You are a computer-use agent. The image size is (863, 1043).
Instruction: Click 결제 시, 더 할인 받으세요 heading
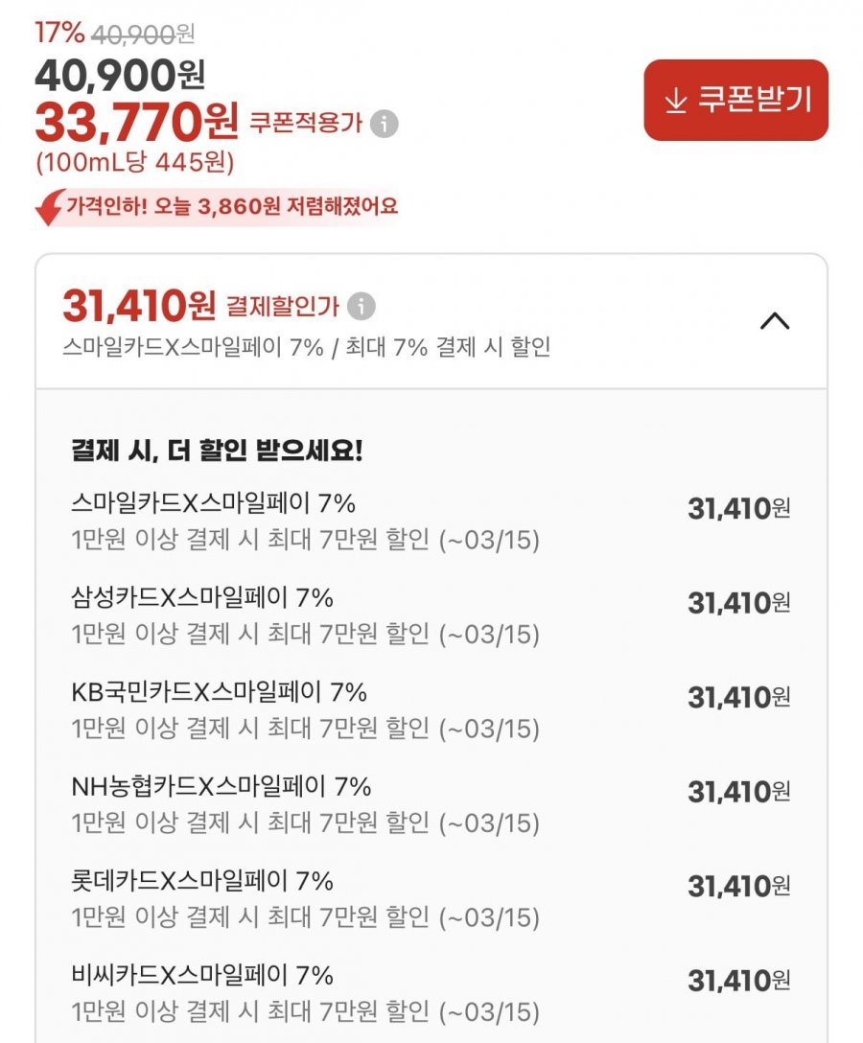(217, 451)
